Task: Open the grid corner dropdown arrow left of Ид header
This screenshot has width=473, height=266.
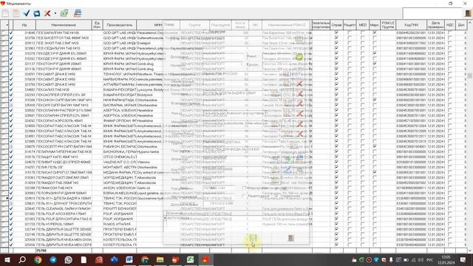Action: click(x=7, y=25)
